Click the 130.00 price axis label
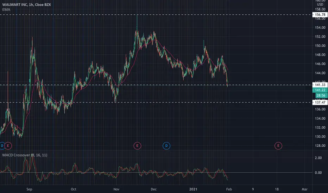The height and width of the screenshot is (193, 328). [320, 137]
